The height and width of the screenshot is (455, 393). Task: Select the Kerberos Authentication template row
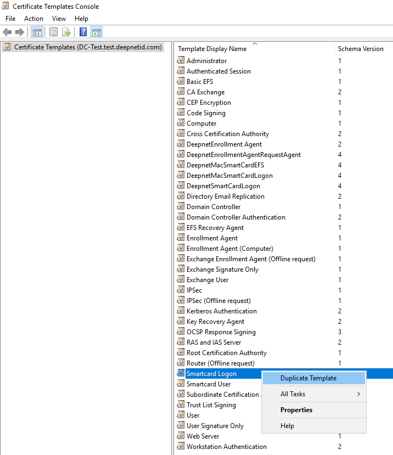click(x=221, y=311)
